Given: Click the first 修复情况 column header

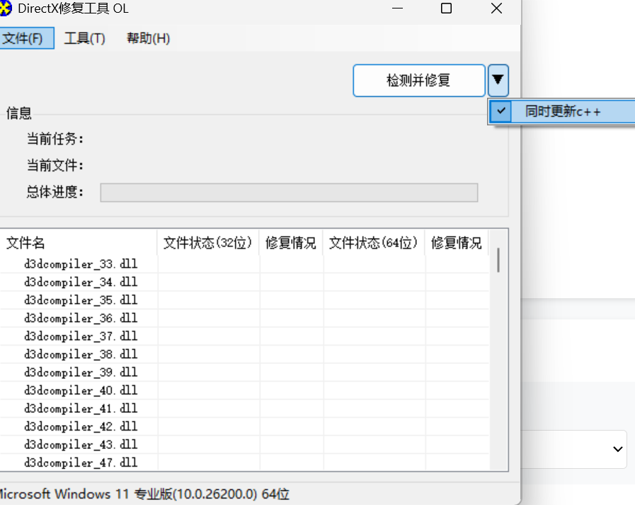Looking at the screenshot, I should 291,243.
